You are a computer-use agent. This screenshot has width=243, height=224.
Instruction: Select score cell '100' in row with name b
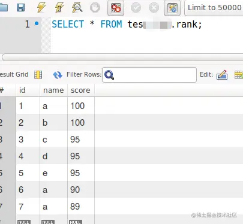pyautogui.click(x=81, y=123)
